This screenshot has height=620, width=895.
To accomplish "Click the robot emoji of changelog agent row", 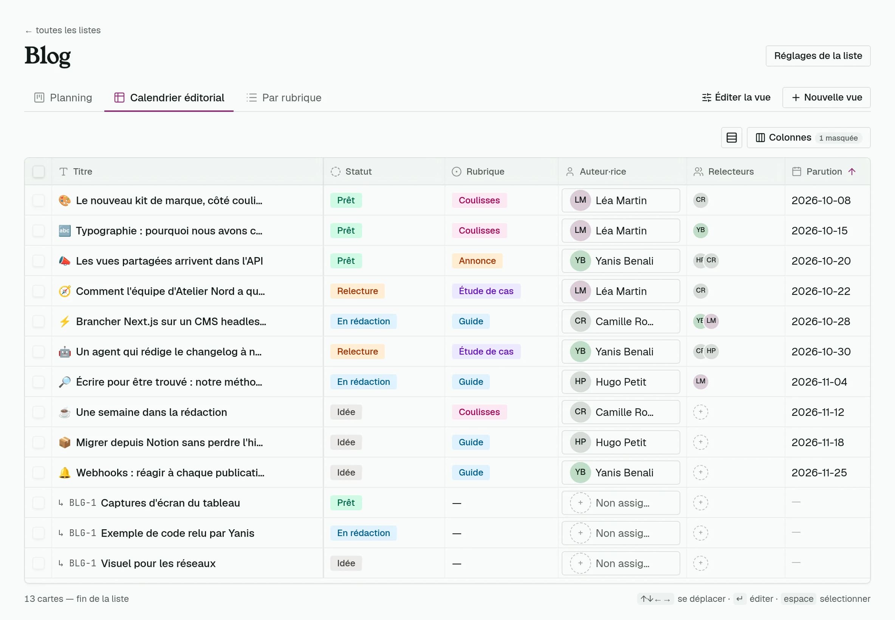I will click(x=65, y=352).
